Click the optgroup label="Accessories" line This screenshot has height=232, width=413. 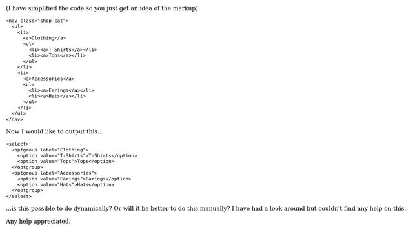tap(54, 173)
